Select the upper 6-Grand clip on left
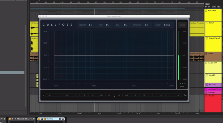The width and height of the screenshot is (223, 123). (34, 29)
